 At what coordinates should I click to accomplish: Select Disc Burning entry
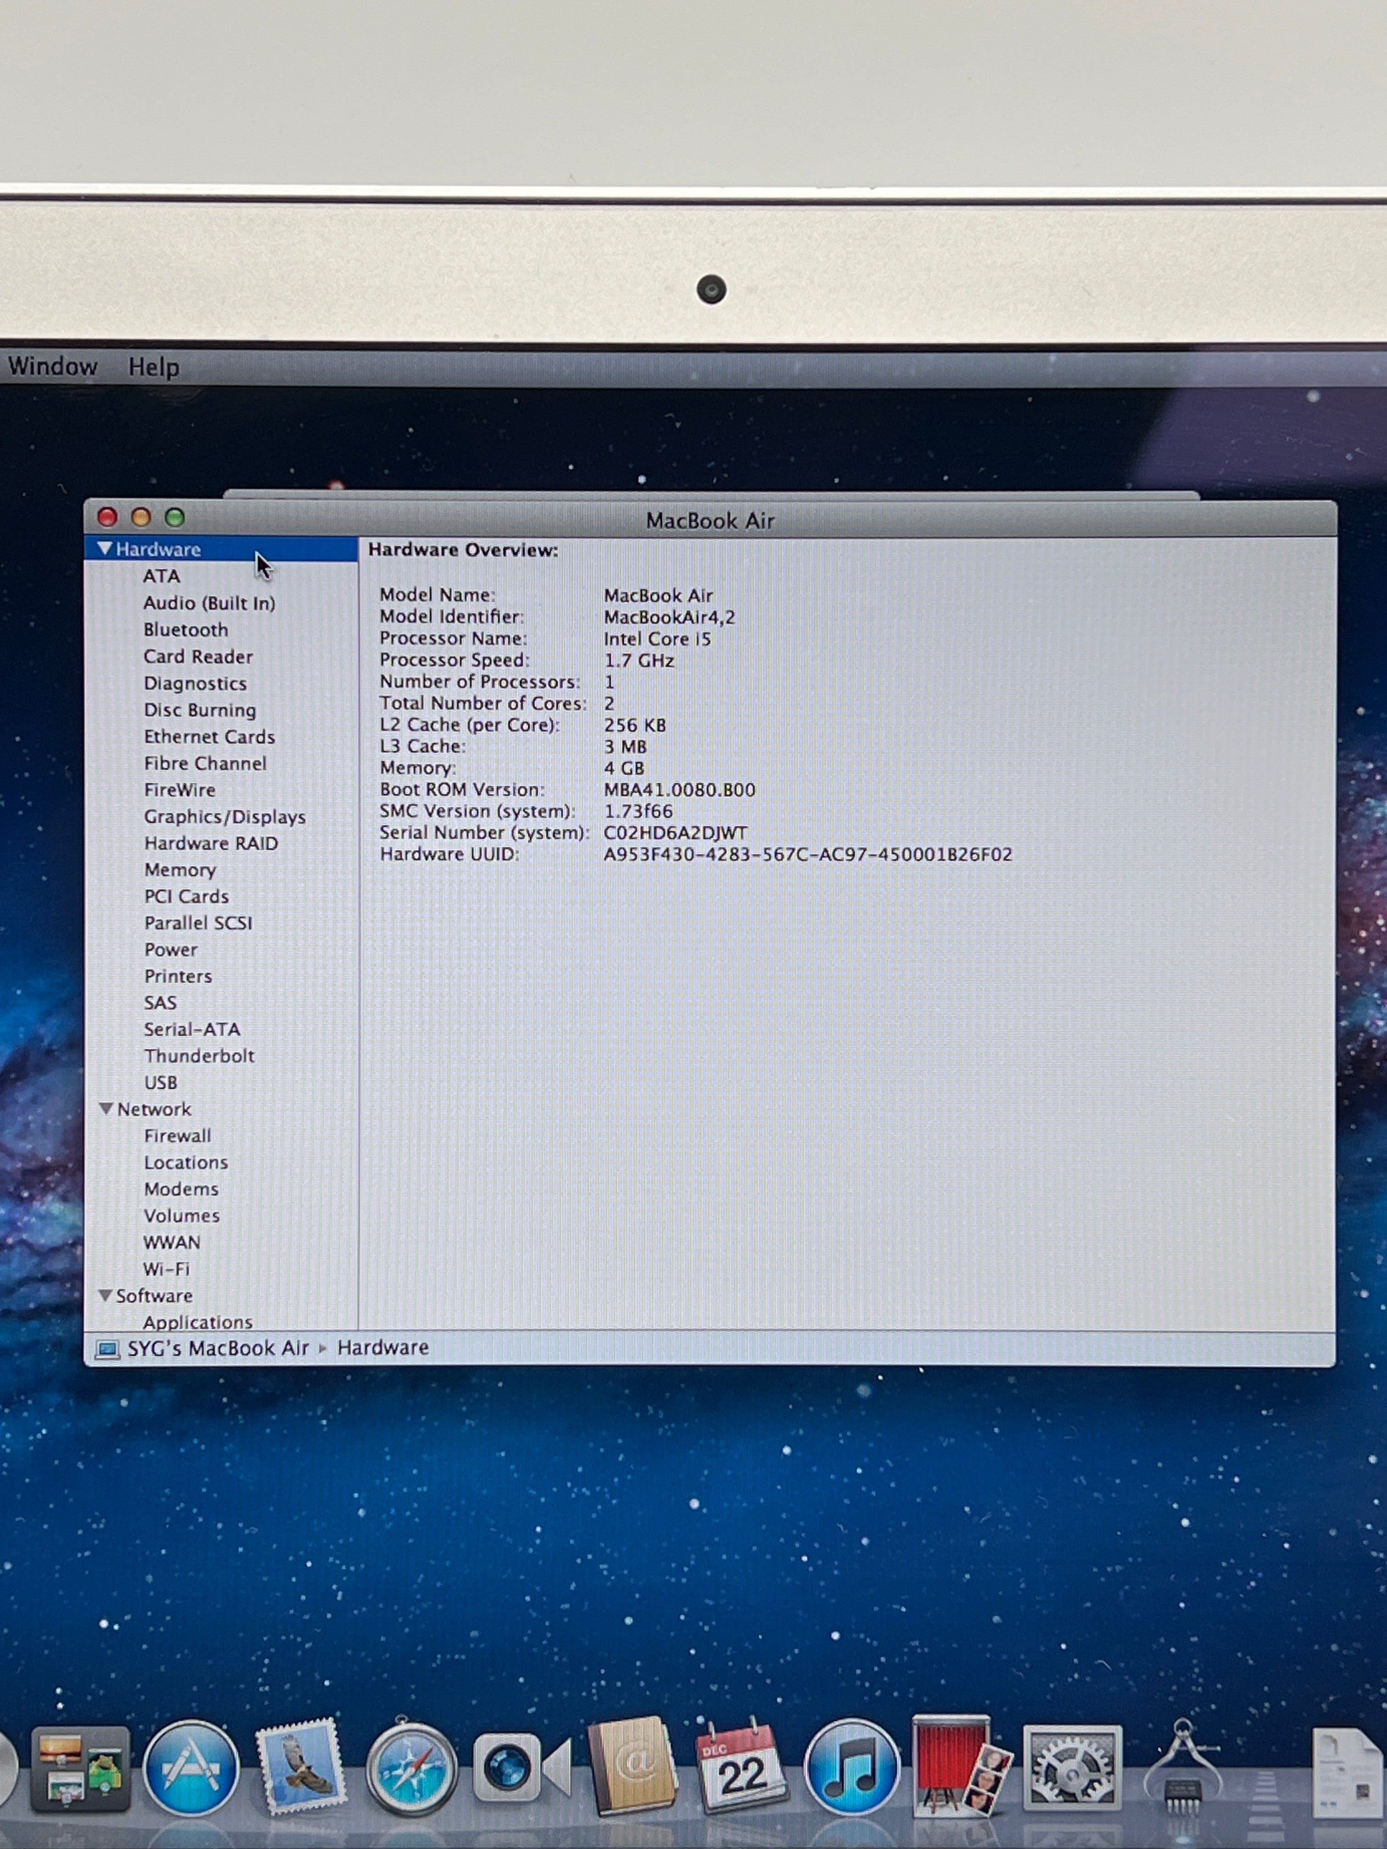tap(200, 710)
